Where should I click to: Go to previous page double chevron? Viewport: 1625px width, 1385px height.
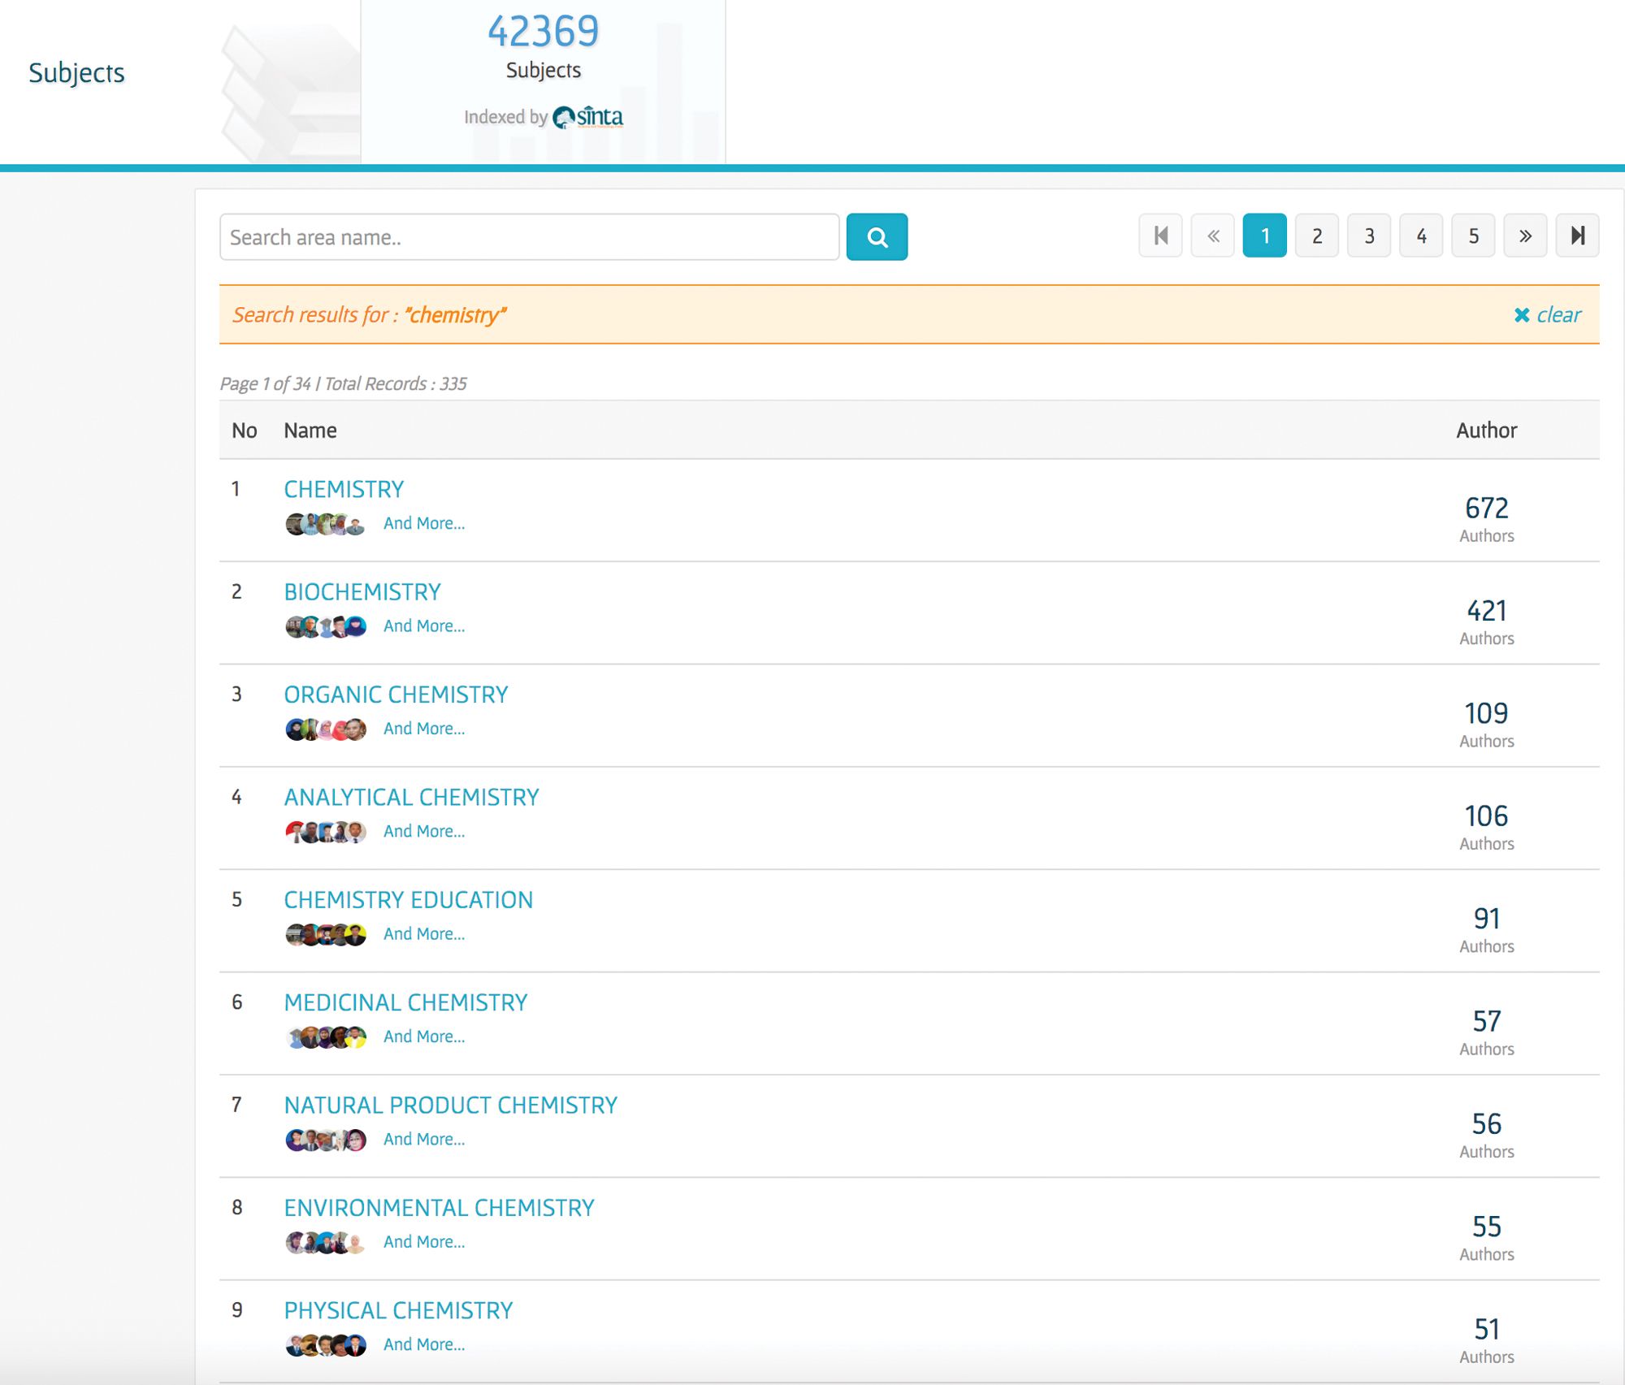pos(1212,236)
